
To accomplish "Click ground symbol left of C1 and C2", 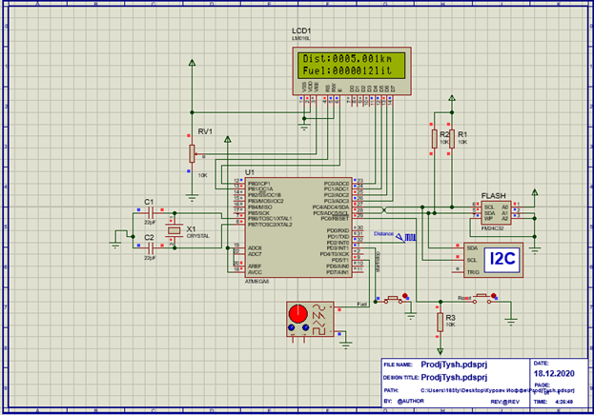I will (x=115, y=246).
